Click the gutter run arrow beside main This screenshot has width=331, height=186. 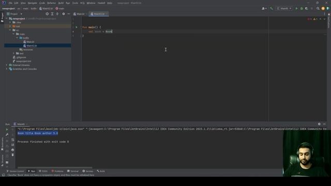(77, 27)
